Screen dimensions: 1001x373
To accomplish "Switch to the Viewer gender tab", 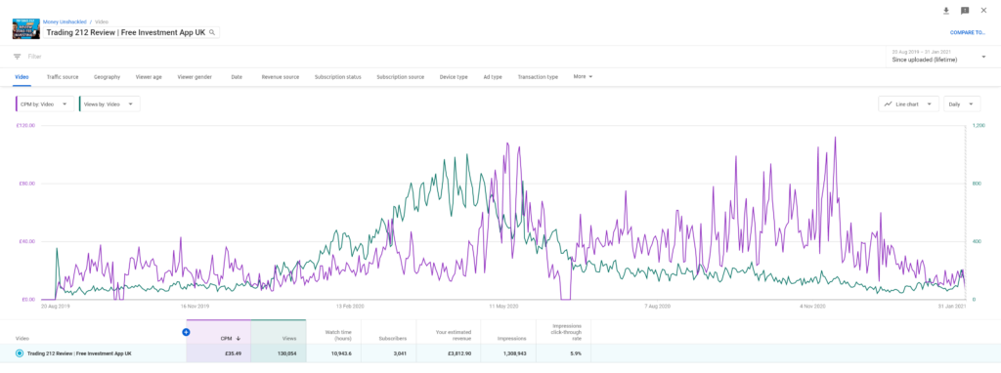I will pyautogui.click(x=195, y=76).
